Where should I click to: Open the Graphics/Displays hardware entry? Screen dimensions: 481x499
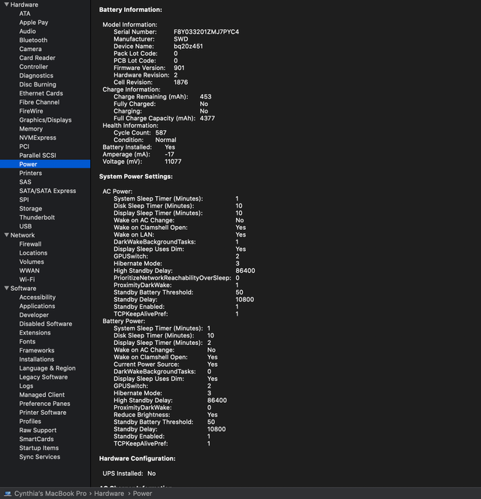click(x=45, y=120)
